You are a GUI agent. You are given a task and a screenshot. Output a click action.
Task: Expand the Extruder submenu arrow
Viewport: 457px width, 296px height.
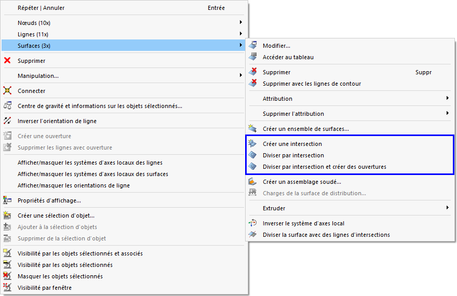(x=448, y=208)
